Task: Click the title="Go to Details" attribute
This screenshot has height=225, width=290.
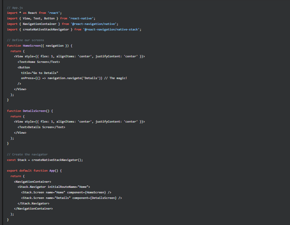Action: (40, 73)
